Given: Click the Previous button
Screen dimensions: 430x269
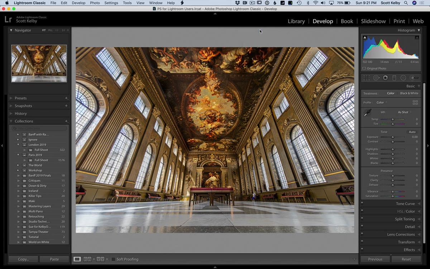Looking at the screenshot, I should (x=375, y=259).
